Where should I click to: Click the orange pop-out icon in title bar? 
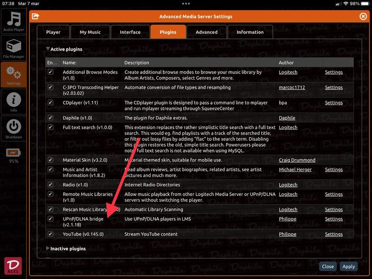[35, 17]
